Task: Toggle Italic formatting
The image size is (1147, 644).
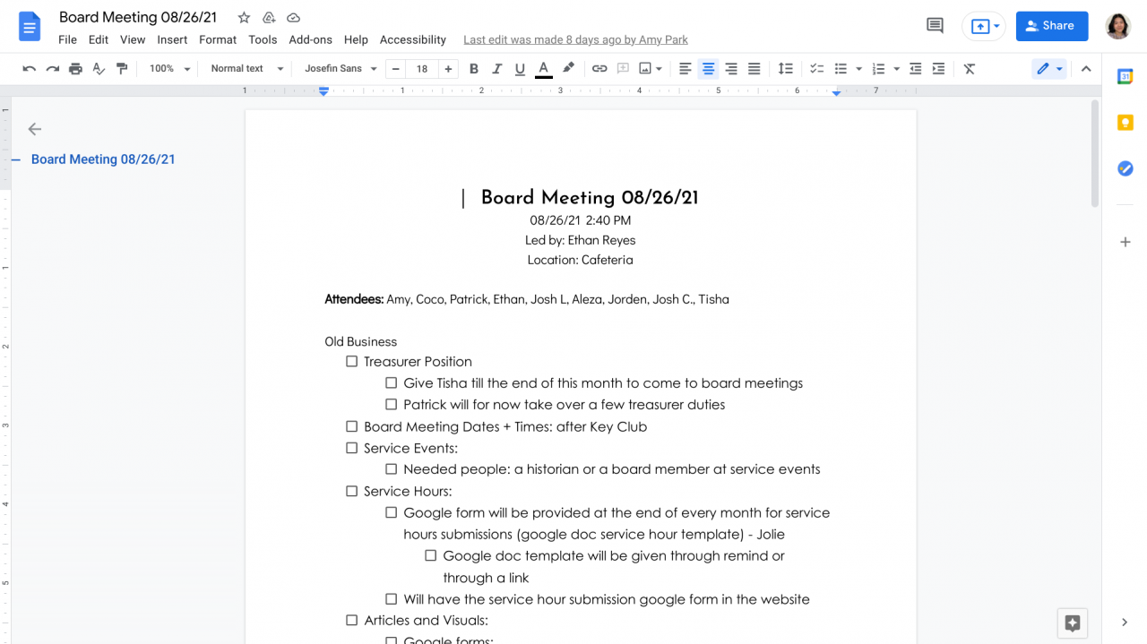Action: coord(496,69)
